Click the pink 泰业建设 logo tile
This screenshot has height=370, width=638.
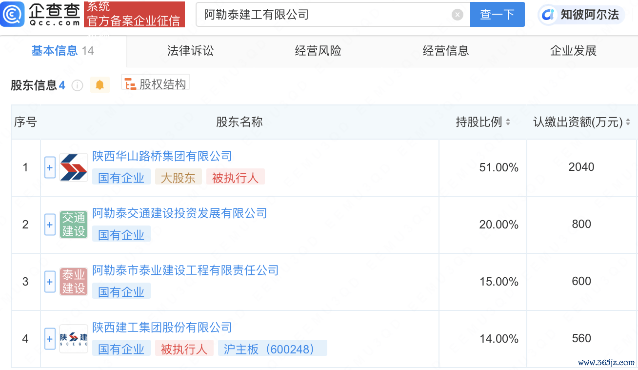[74, 282]
